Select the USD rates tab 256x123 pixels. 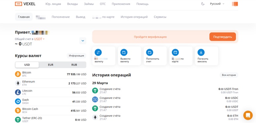click(x=27, y=65)
